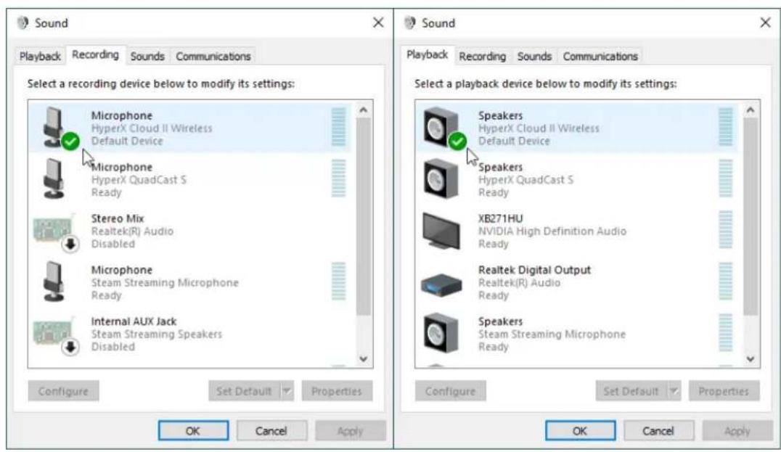Click up arrow of recording device list scrollbar
This screenshot has width=781, height=452.
pos(364,110)
